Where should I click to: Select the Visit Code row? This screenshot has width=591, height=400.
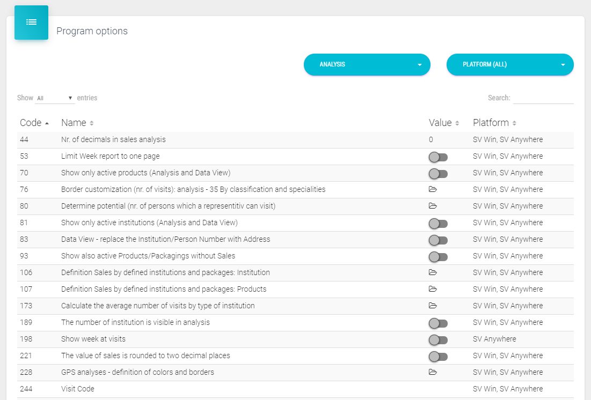click(78, 389)
